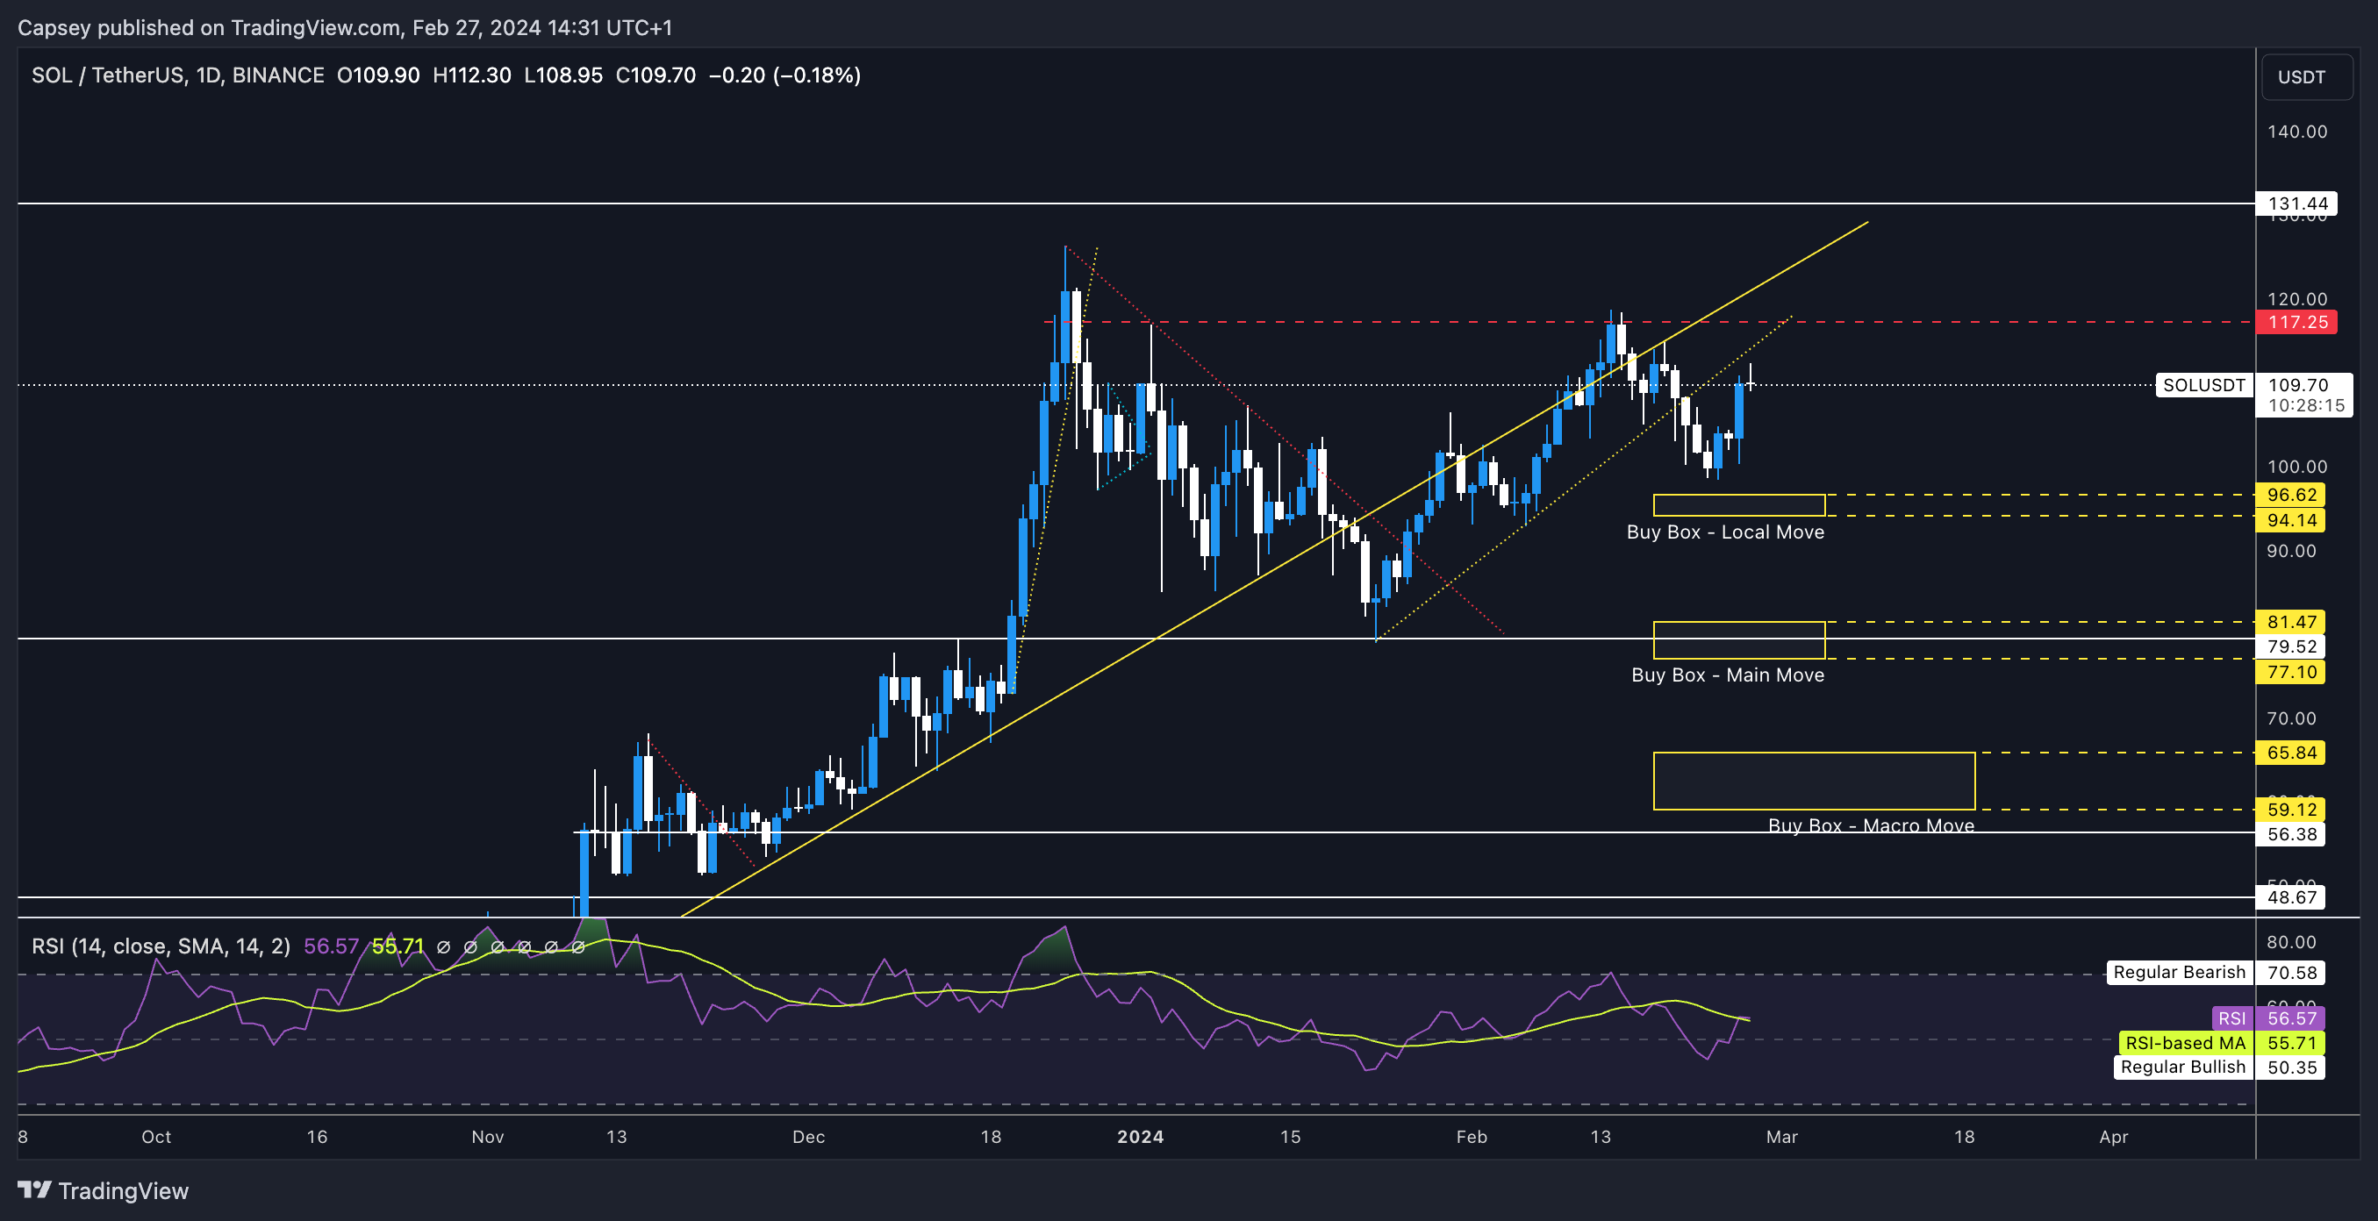Click the purple RSI 56.57 scale label
Viewport: 2378px width, 1221px height.
[2291, 1019]
